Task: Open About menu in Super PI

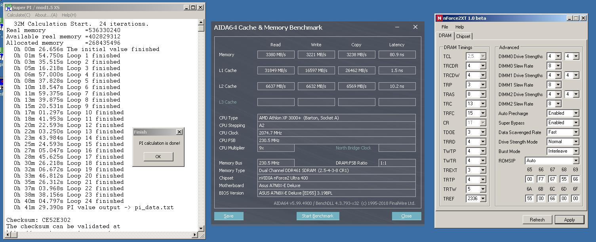Action: point(46,15)
